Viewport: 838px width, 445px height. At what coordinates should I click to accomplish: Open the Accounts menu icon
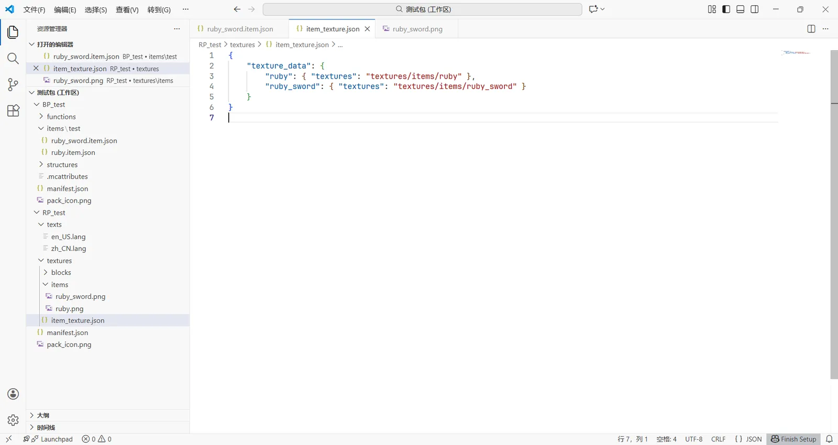(13, 394)
